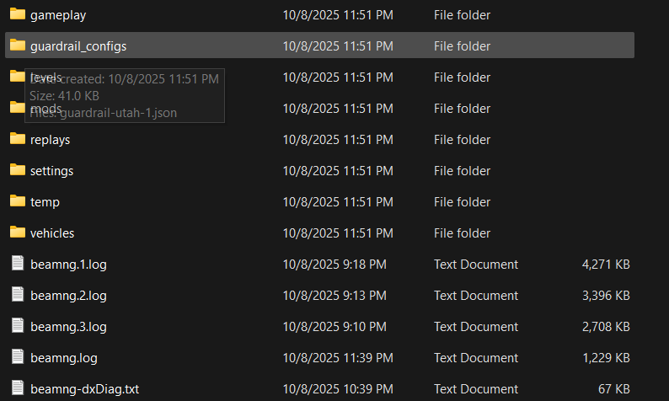Click the temp folder icon
Viewport: 669px width, 401px height.
[18, 201]
